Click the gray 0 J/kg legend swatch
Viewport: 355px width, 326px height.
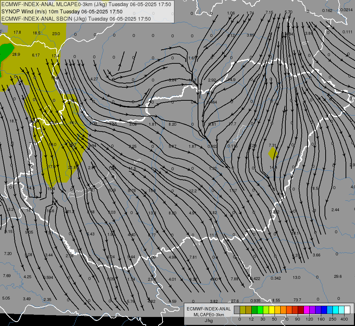[237, 310]
